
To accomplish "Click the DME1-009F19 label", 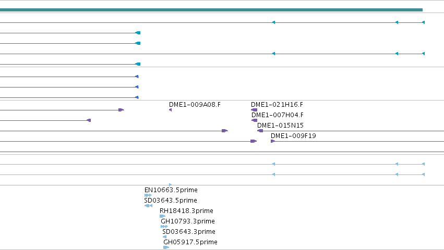I will pos(293,136).
